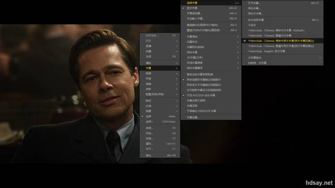Click cycle subtitle entry with Alt+L shortcut

pos(282,20)
